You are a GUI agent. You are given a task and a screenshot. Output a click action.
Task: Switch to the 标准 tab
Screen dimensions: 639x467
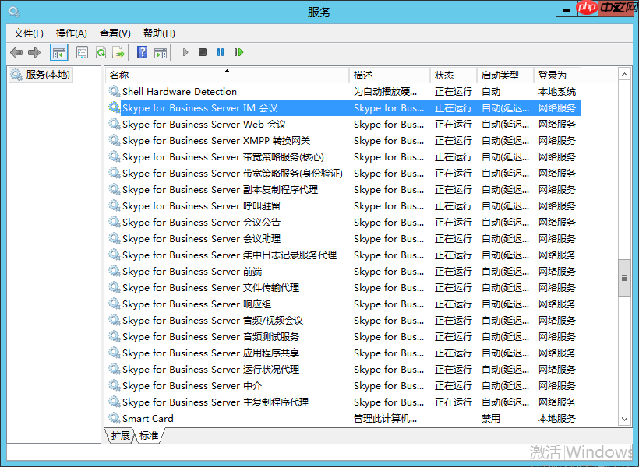pyautogui.click(x=148, y=436)
